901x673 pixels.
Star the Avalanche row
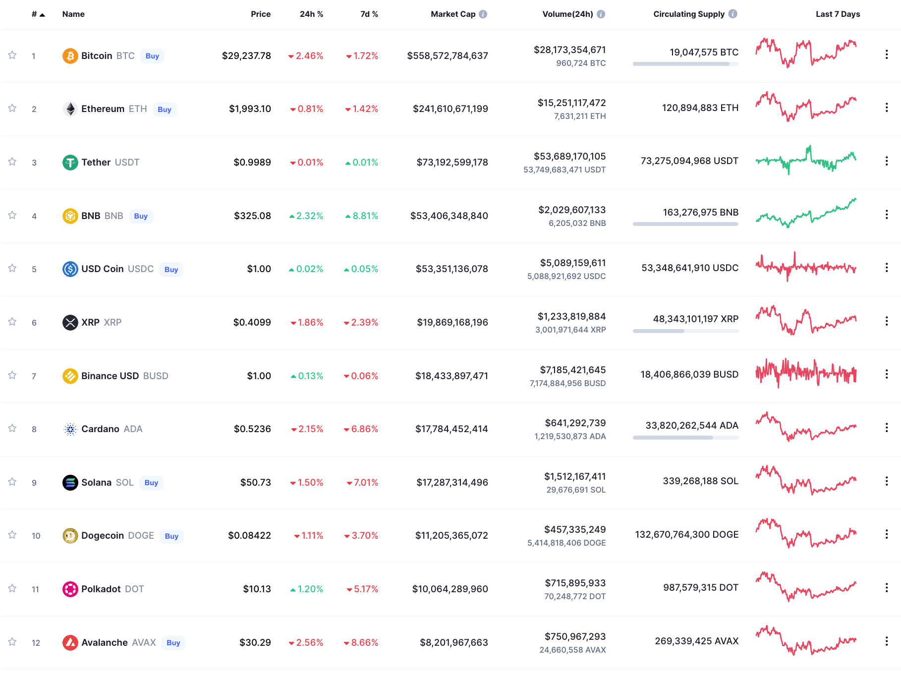click(x=12, y=642)
